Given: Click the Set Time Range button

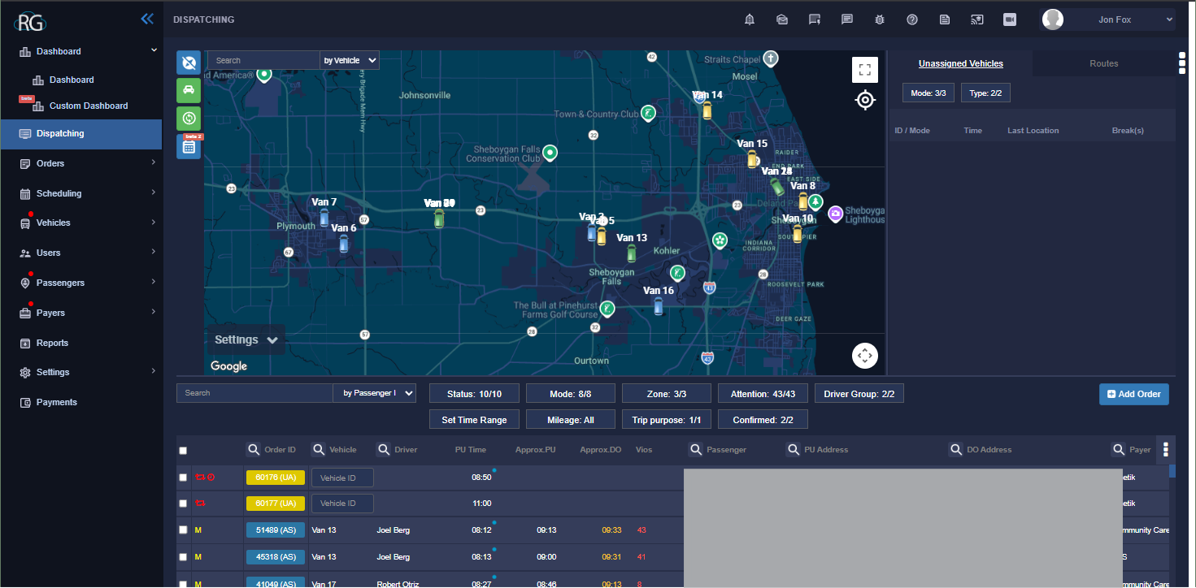Looking at the screenshot, I should pyautogui.click(x=474, y=420).
